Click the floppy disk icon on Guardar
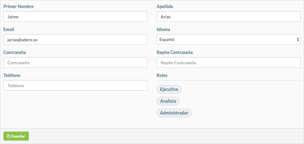Viewport: 304px width, 144px height. pyautogui.click(x=9, y=136)
